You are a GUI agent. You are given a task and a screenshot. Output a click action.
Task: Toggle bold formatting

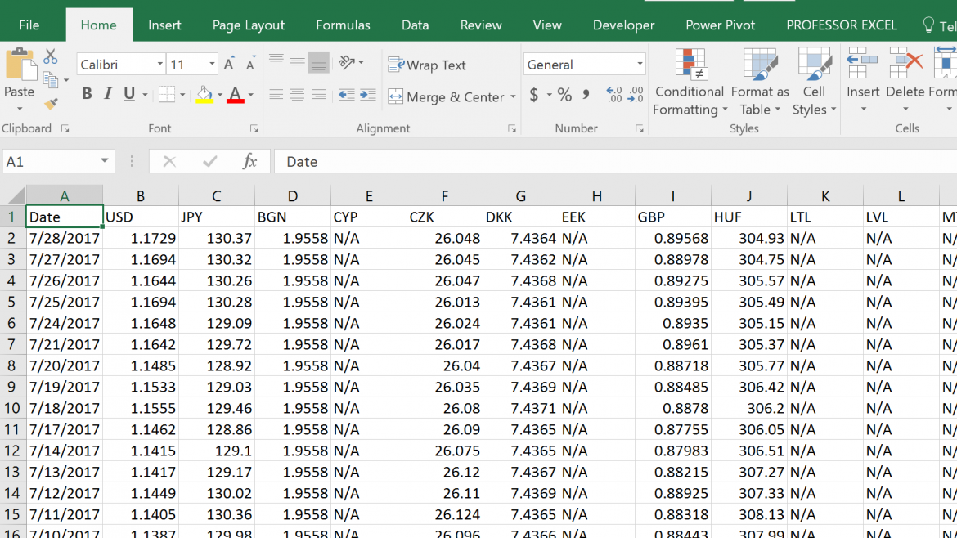(x=87, y=93)
